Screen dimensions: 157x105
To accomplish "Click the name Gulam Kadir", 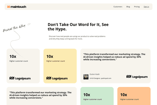I will 94,74.
